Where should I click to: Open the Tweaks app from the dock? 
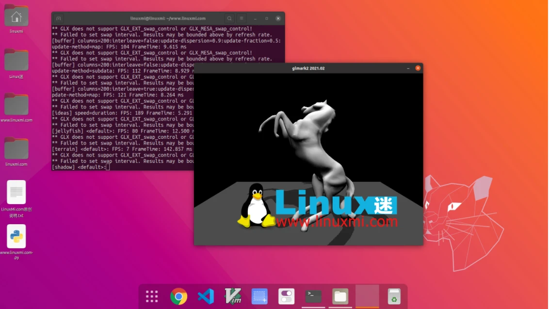(287, 296)
